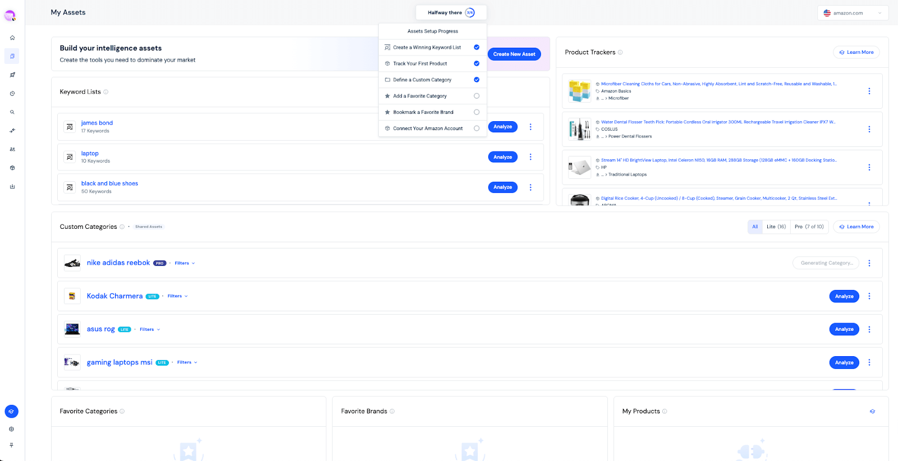898x461 pixels.
Task: Click the info icon next to Keyword Lists
Action: pyautogui.click(x=106, y=92)
